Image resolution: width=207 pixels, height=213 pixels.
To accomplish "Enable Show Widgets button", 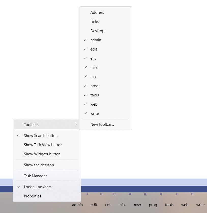I will click(47, 154).
